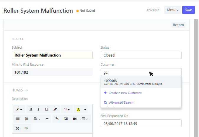Open paragraph alignment dropdown

point(37,119)
